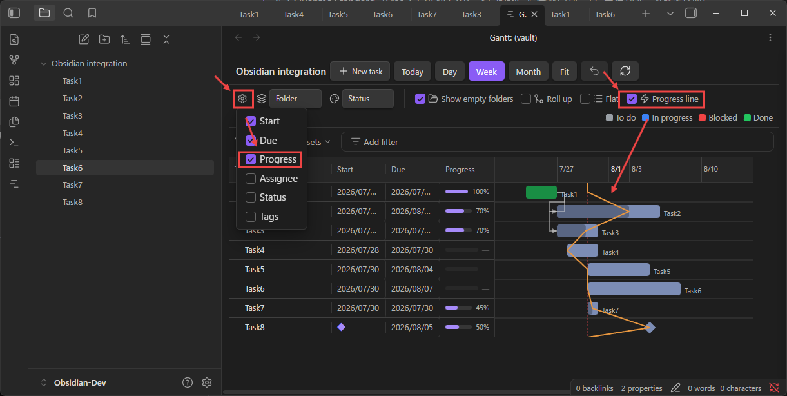Open the bookmarks pane icon
The width and height of the screenshot is (787, 396).
pyautogui.click(x=92, y=13)
